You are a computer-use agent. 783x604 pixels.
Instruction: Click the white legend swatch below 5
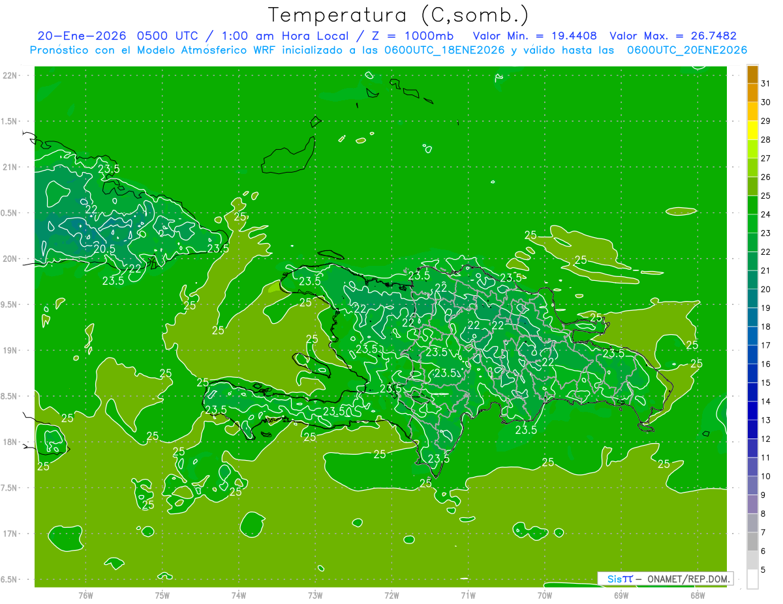click(x=752, y=579)
